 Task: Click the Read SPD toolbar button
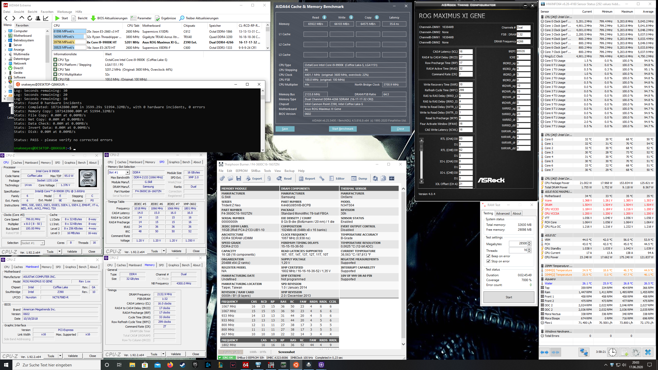point(284,179)
